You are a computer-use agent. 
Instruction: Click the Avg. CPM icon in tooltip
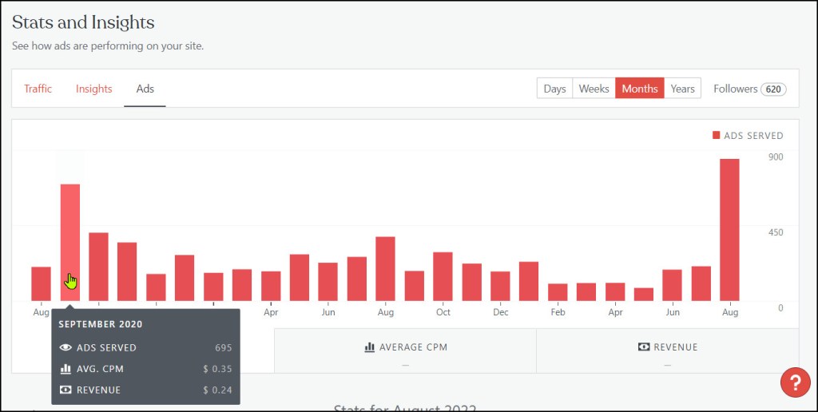(66, 369)
